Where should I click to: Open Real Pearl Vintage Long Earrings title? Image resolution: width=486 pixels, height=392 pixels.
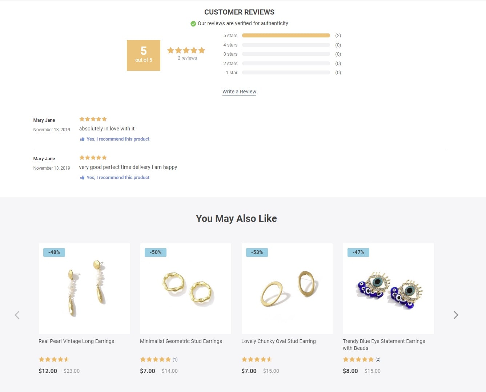76,341
